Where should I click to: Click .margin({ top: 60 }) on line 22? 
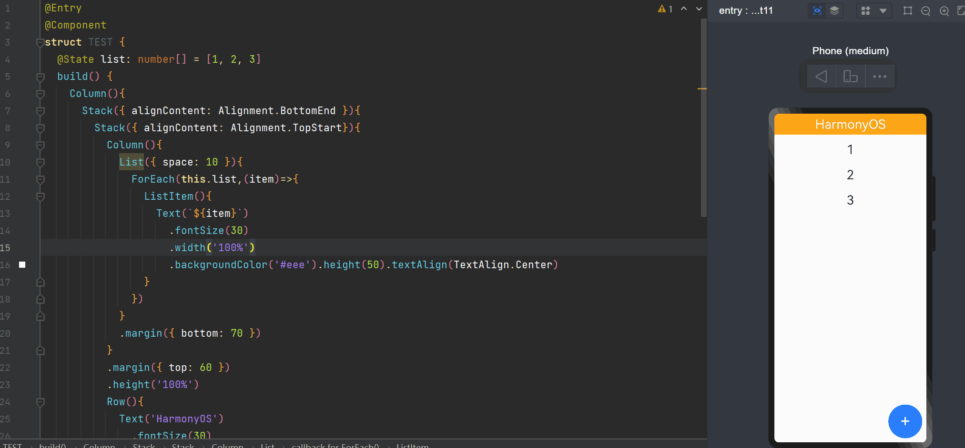168,368
